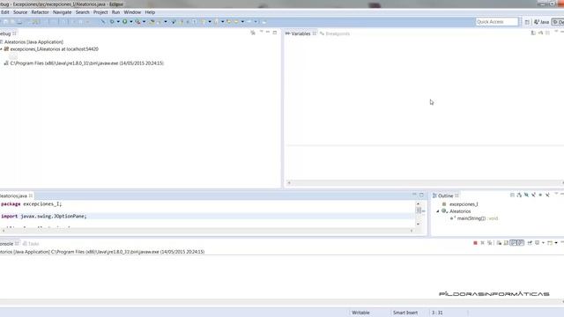
Task: Click the Debug launch toolbar icon
Action: point(112,22)
